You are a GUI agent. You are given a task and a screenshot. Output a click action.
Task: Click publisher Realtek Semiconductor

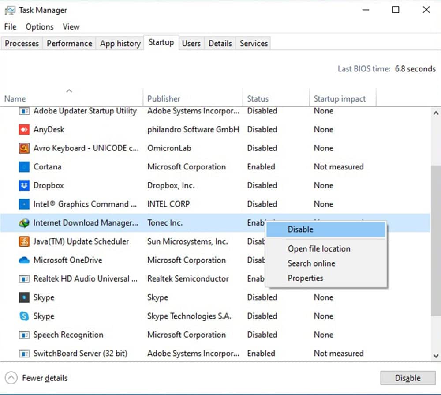[188, 279]
